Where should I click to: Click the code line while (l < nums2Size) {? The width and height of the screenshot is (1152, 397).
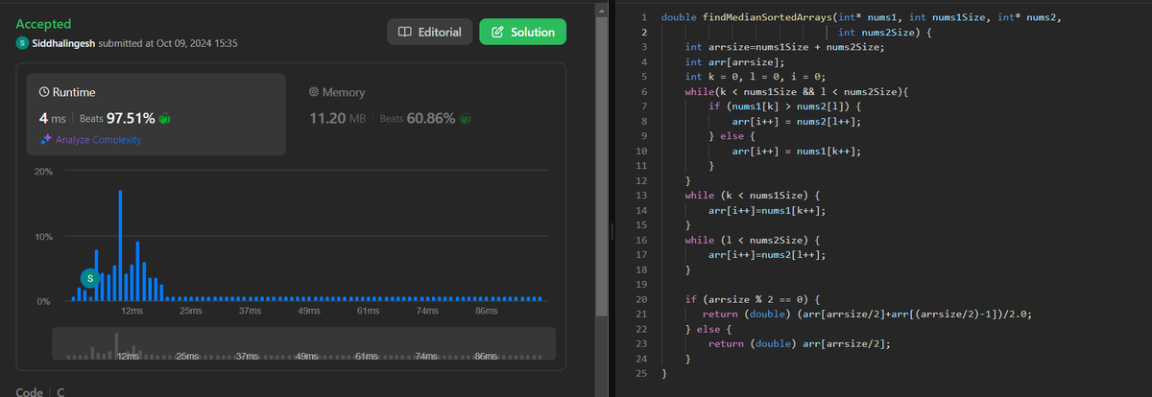pos(753,241)
